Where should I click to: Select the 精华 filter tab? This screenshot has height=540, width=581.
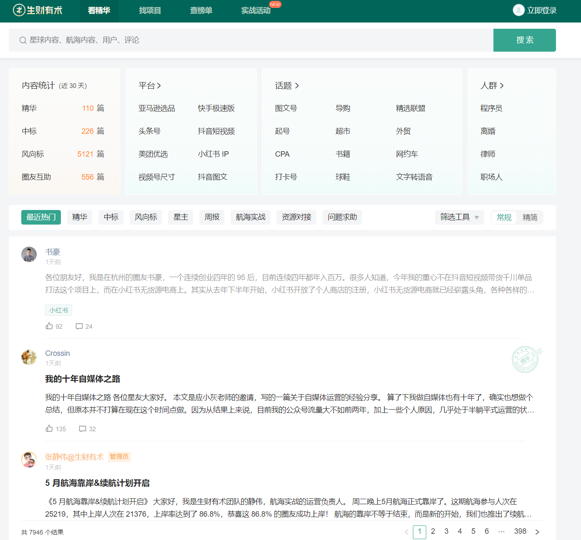click(80, 217)
